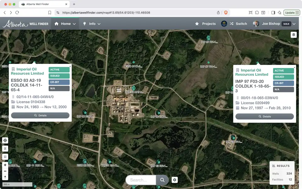Click the browser Update button

292,13
